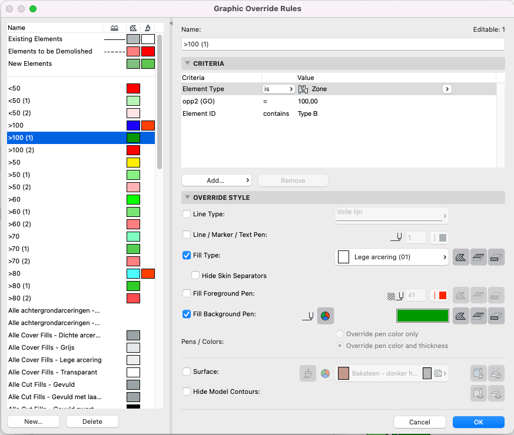The height and width of the screenshot is (435, 514).
Task: Click the hatch pen icon in Fill Foreground Pen row
Action: 395,296
